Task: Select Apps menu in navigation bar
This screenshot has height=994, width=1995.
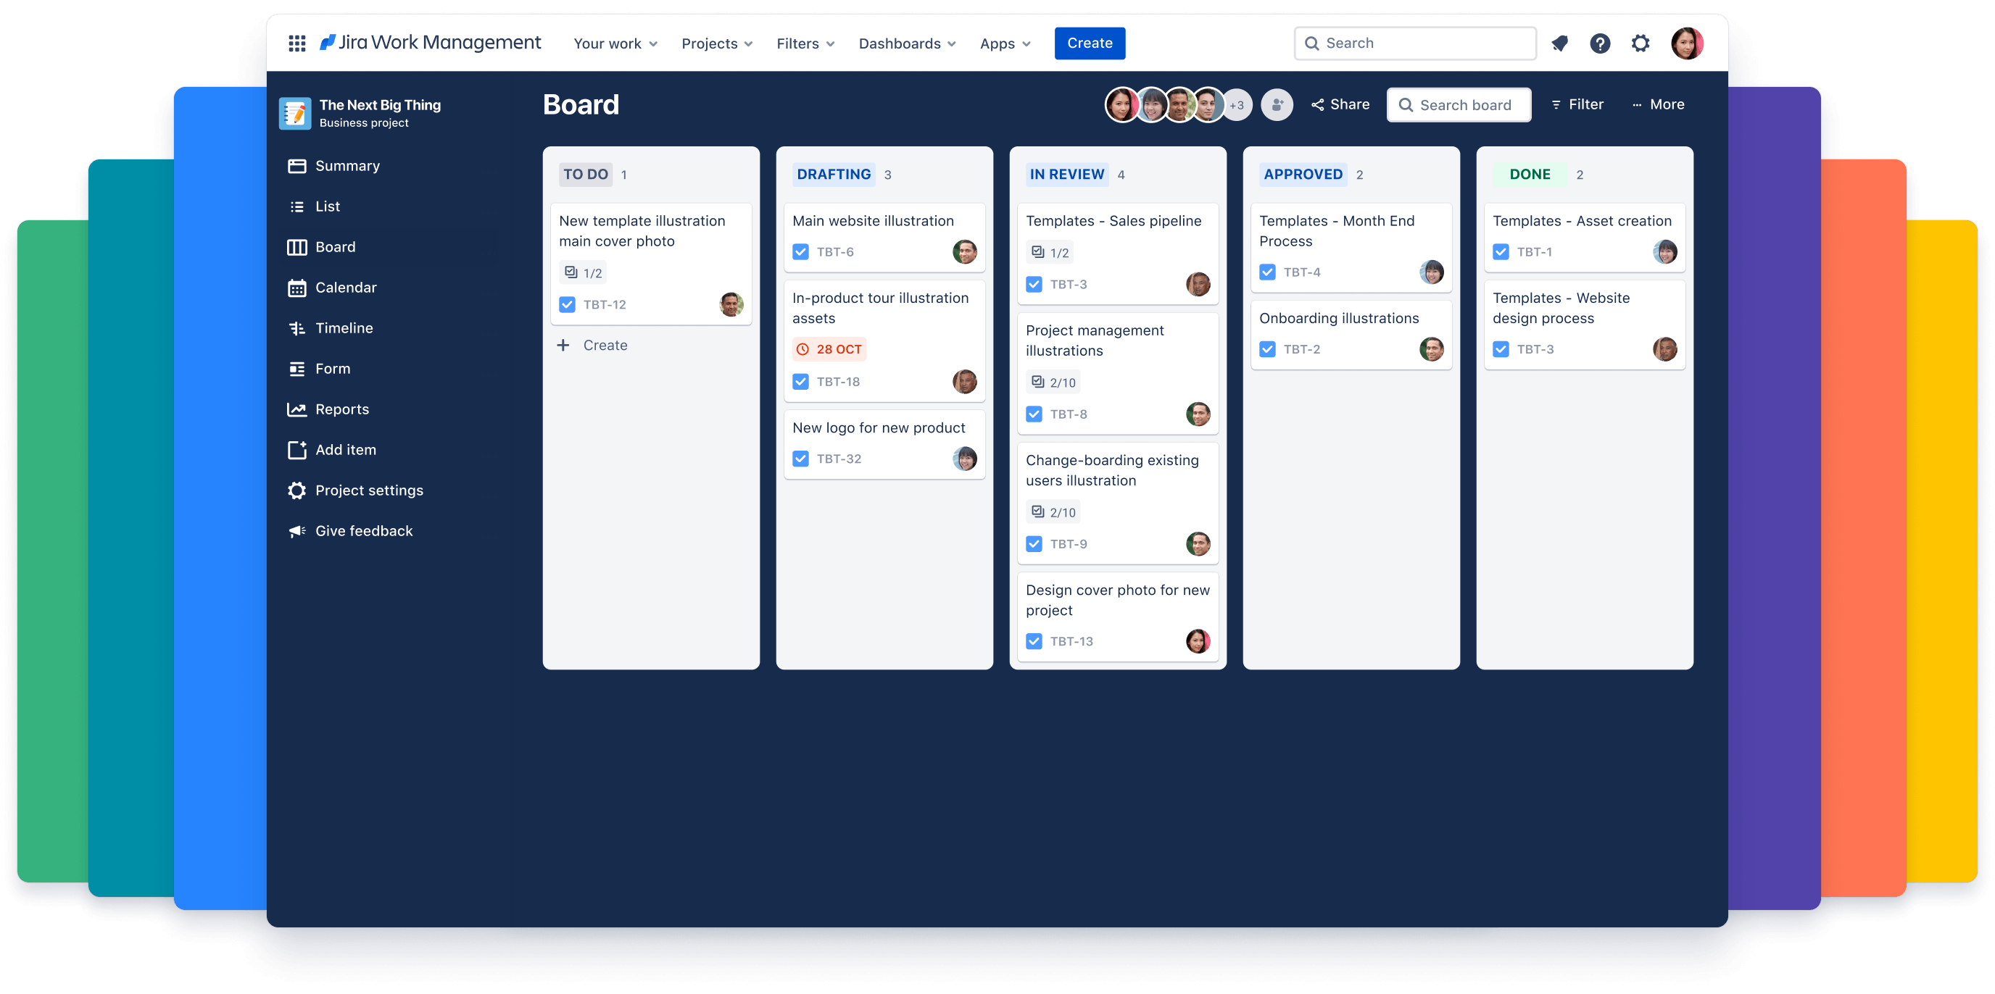Action: (x=1005, y=43)
